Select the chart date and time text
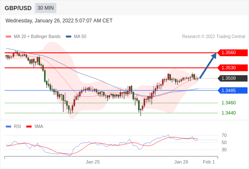The height and width of the screenshot is (169, 249). [59, 21]
